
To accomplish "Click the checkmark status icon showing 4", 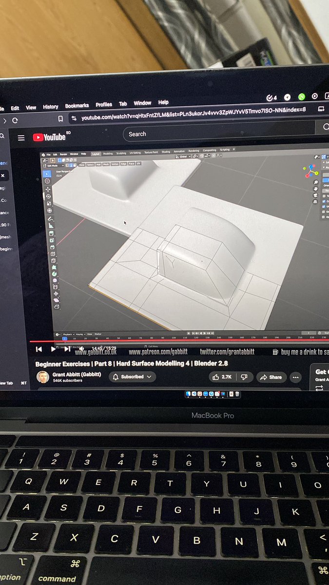I will coord(272,97).
